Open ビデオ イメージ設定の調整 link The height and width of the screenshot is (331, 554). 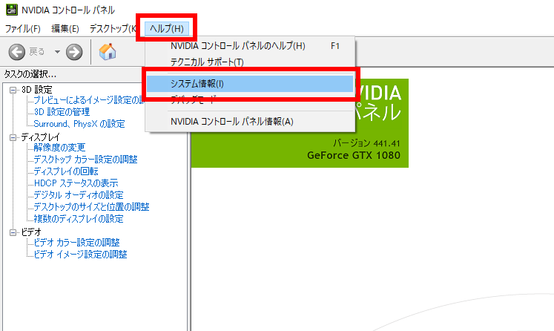point(80,255)
